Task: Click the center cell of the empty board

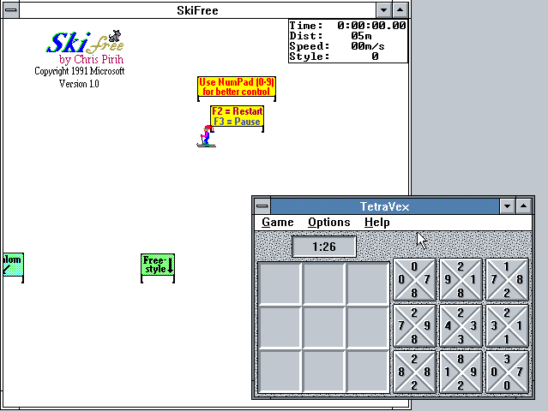Action: pos(323,327)
